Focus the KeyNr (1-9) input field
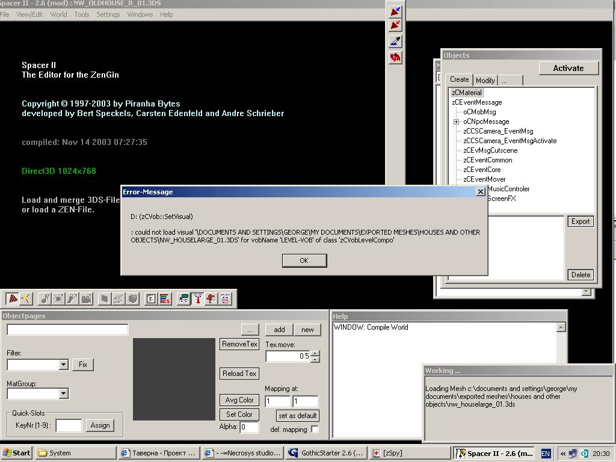The image size is (616, 462). [x=69, y=425]
